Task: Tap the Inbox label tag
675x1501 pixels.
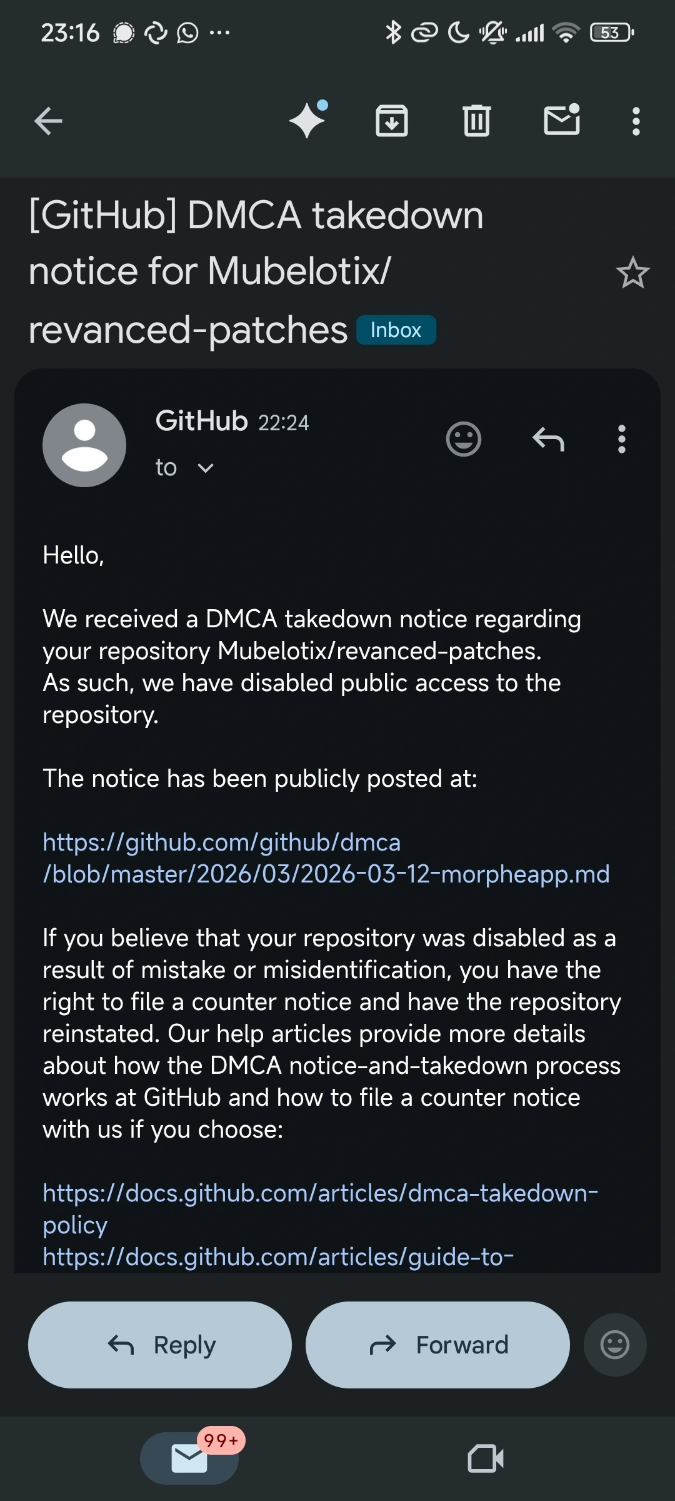Action: coord(396,330)
